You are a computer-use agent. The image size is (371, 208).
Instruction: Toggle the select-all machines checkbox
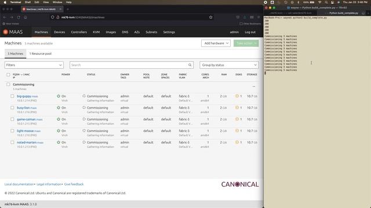click(x=8, y=75)
